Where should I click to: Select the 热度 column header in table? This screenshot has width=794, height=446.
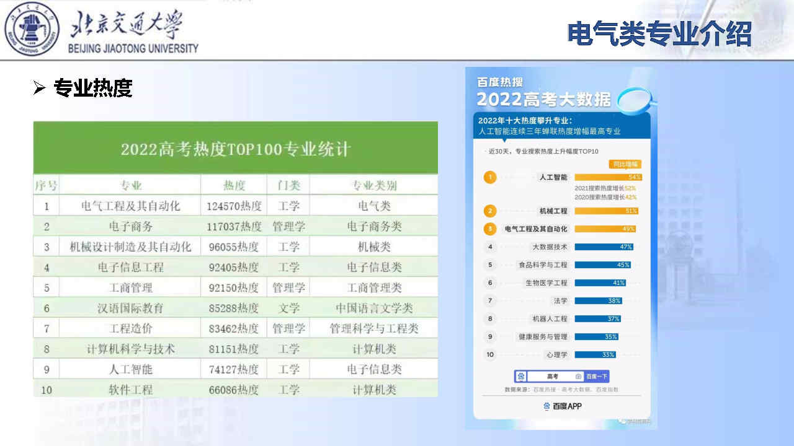[x=234, y=185]
